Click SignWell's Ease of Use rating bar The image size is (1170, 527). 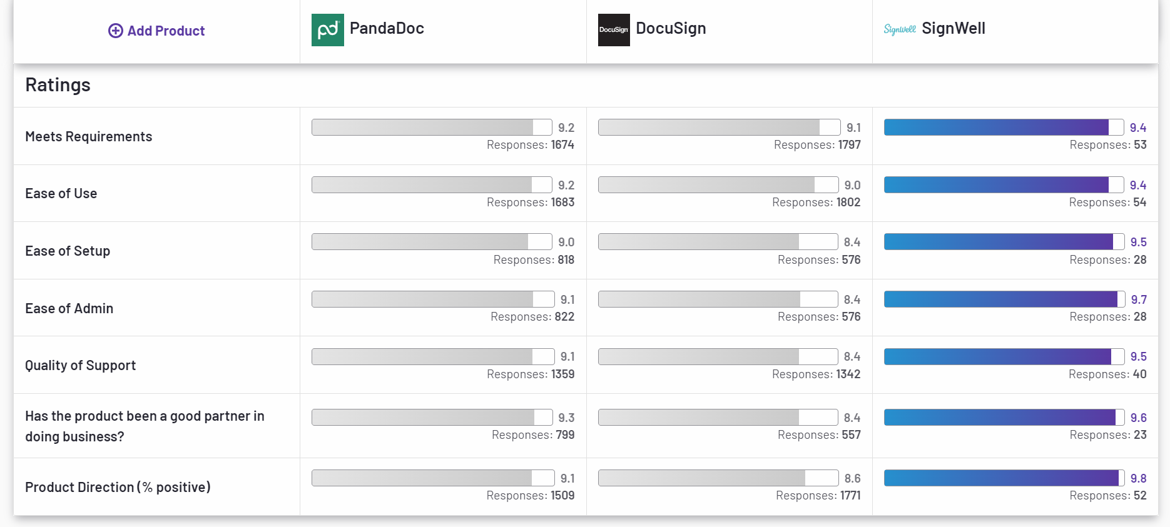[1004, 184]
